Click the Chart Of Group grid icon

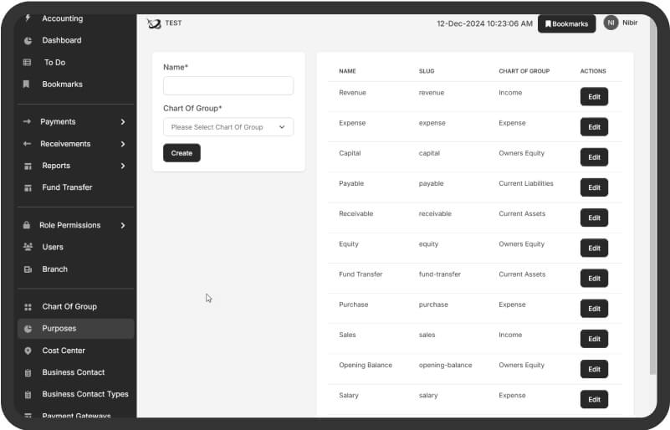coord(28,307)
